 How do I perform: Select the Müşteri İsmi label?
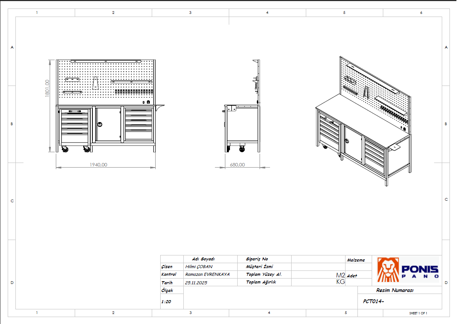[260, 267]
